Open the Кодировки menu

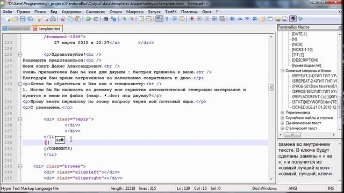pos(71,12)
